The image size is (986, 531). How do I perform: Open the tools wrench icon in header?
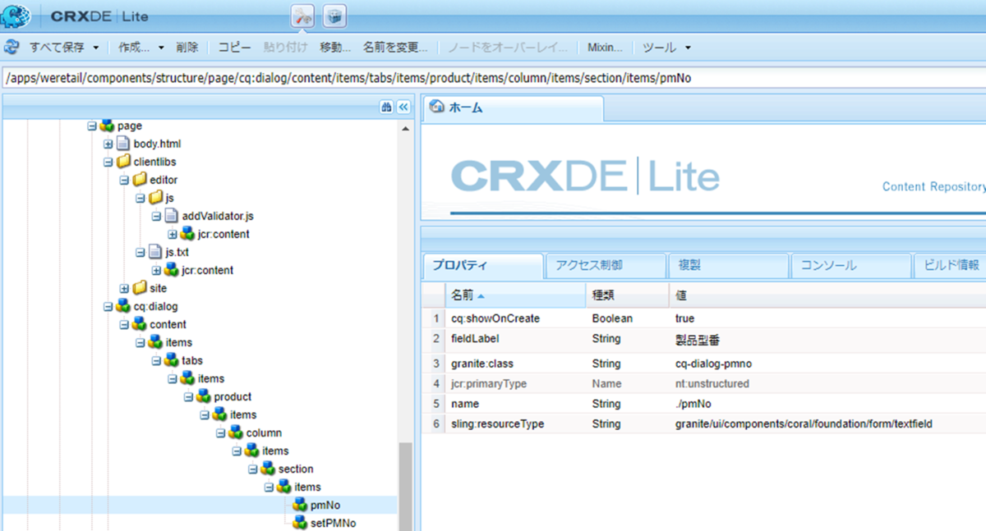pyautogui.click(x=303, y=16)
